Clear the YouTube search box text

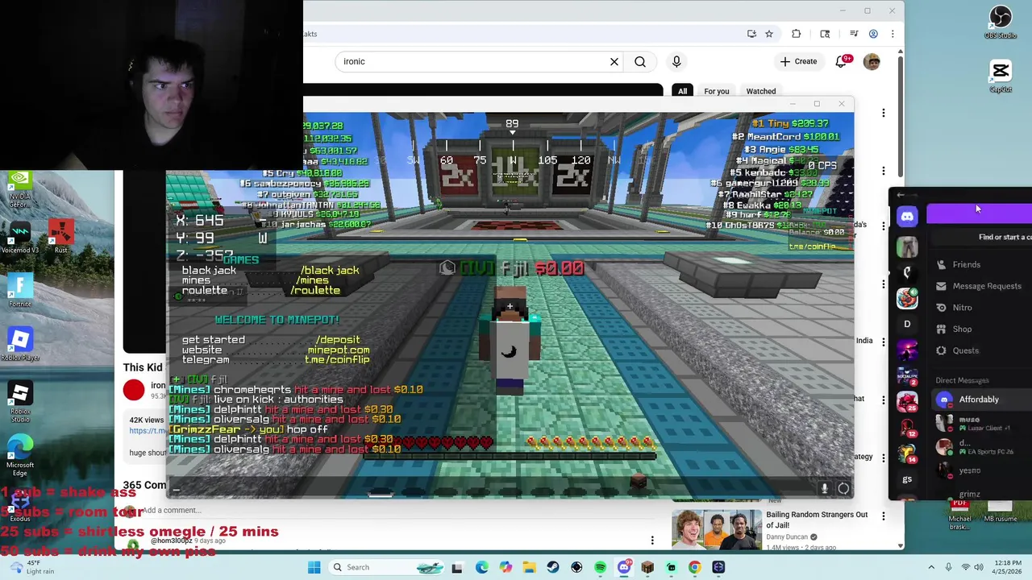[x=614, y=61]
